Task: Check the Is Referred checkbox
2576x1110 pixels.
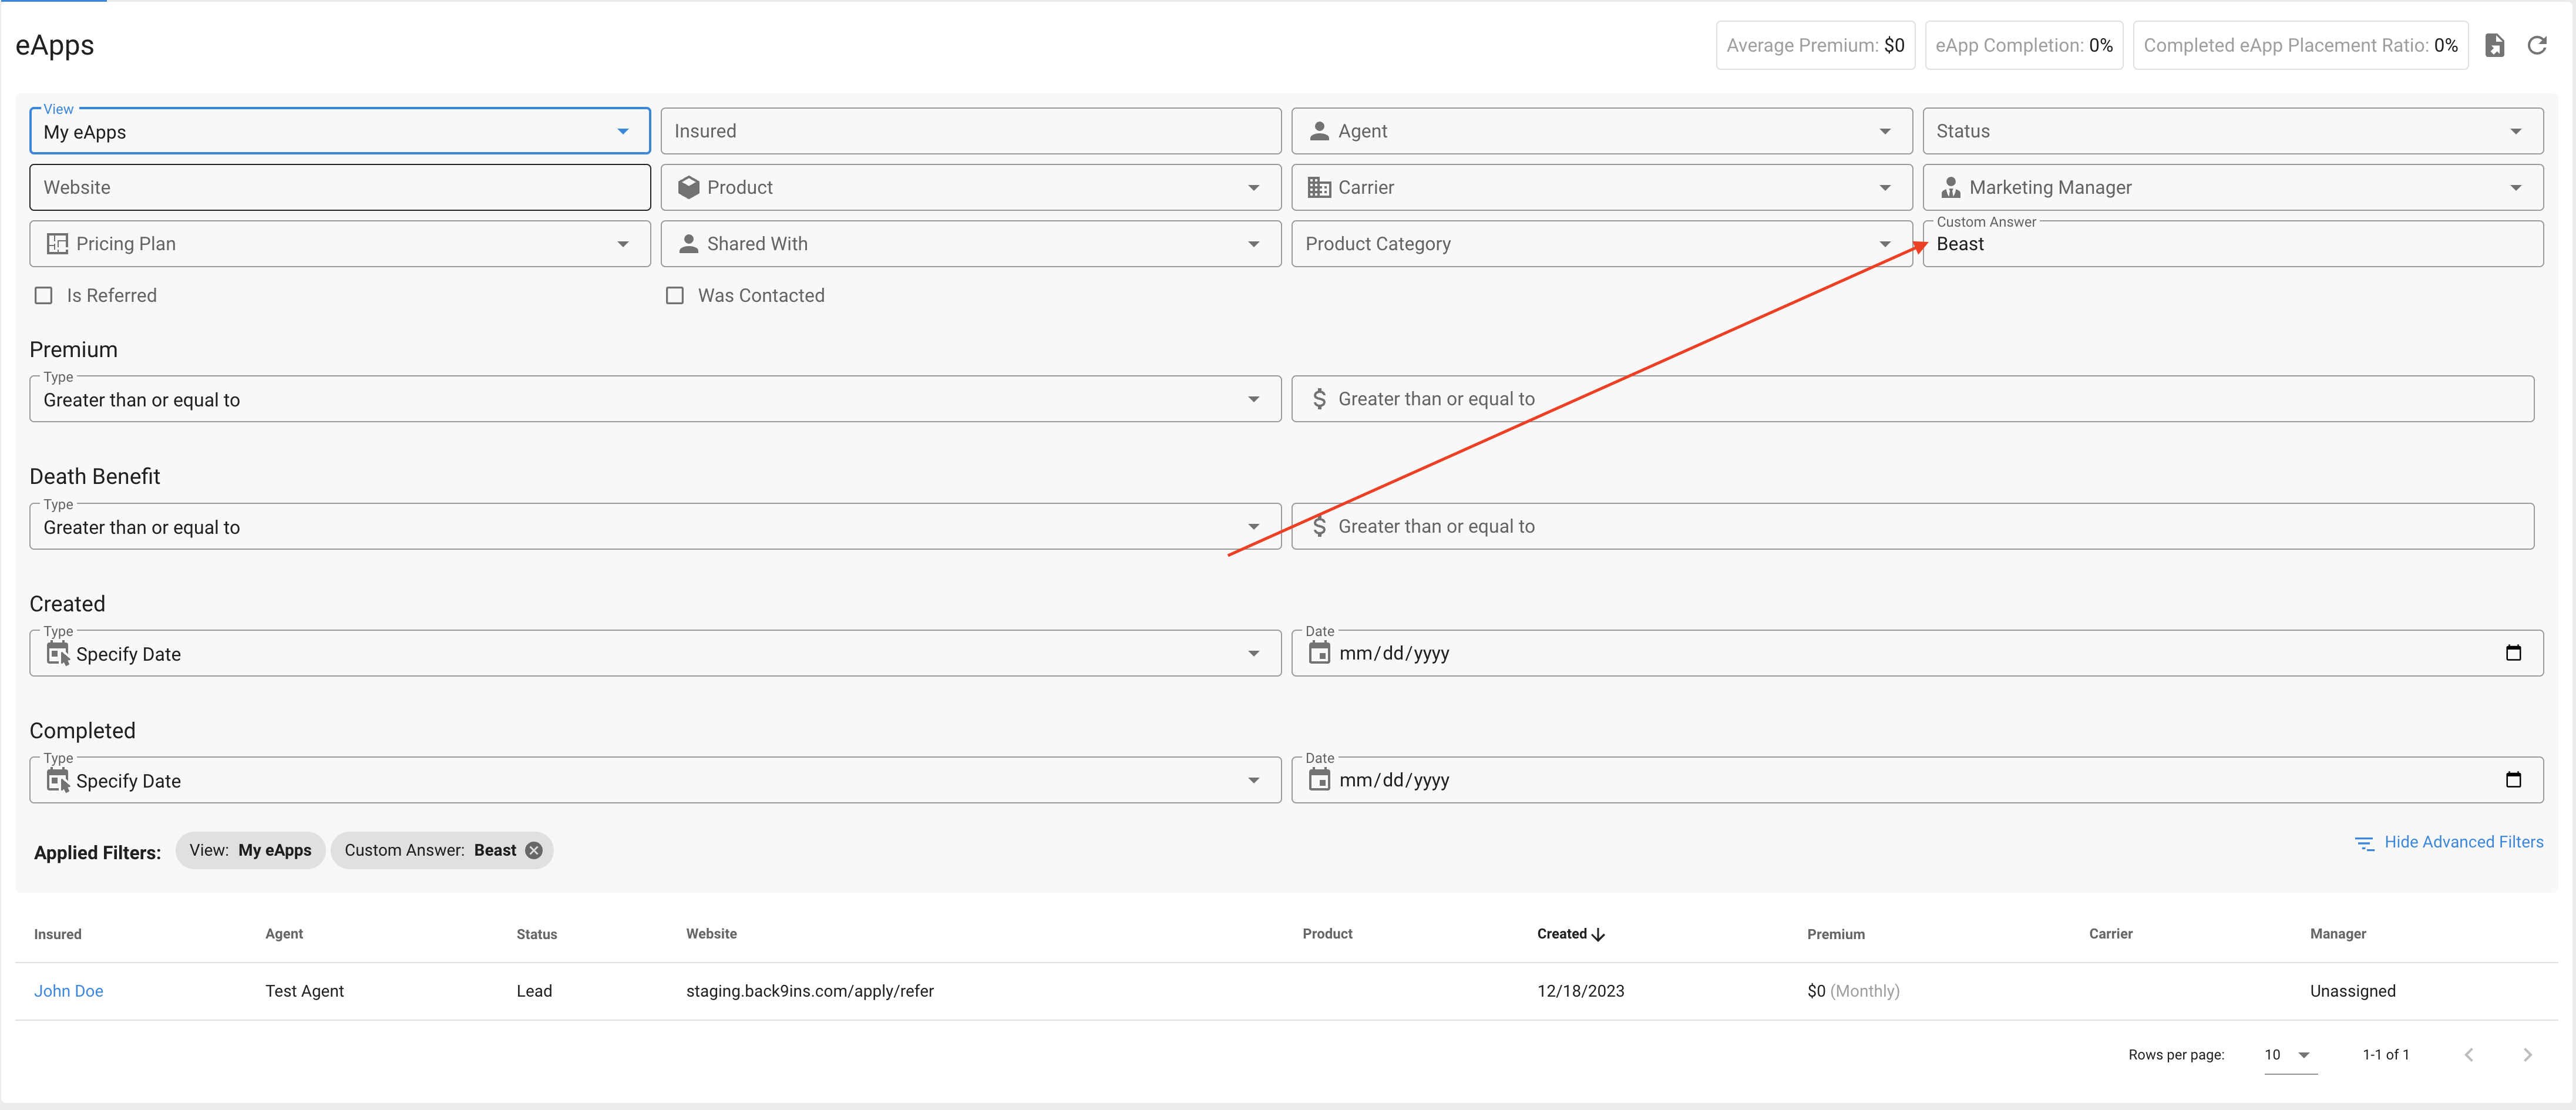Action: point(44,295)
